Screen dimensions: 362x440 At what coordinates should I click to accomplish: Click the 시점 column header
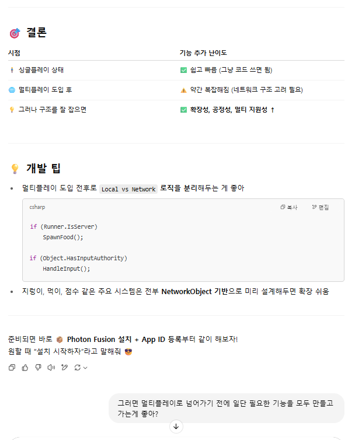14,53
